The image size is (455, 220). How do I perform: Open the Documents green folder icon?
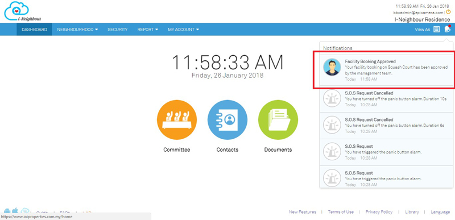[x=278, y=120]
